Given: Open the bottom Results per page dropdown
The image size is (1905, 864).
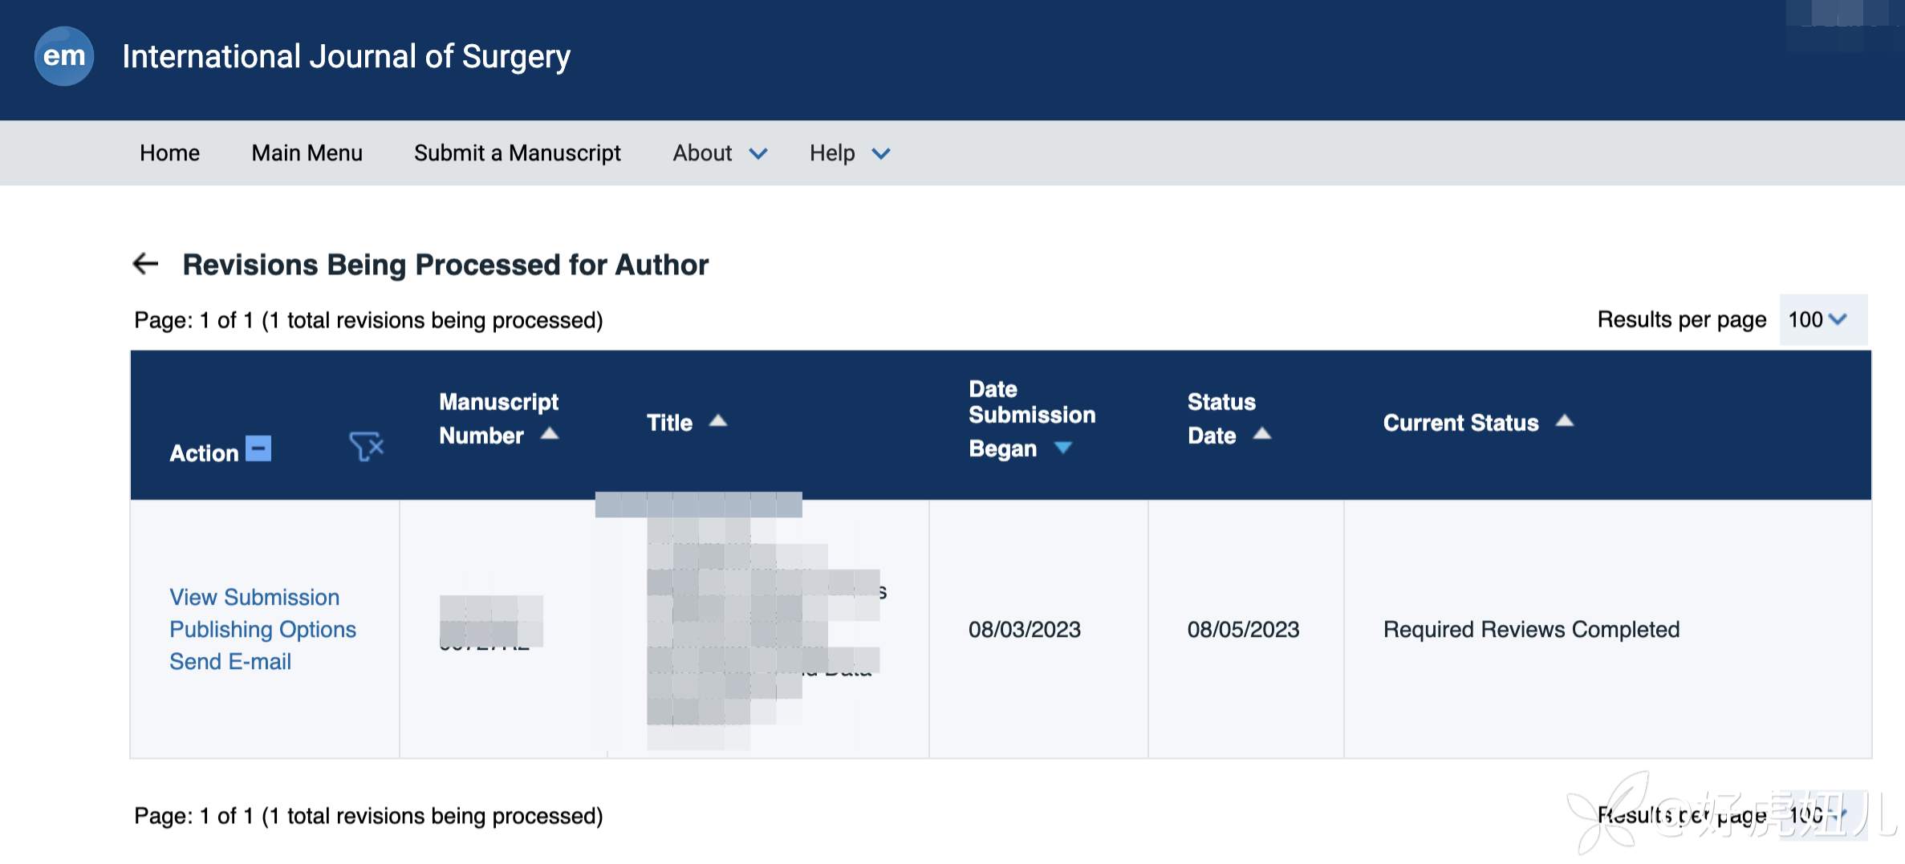Looking at the screenshot, I should (x=1822, y=815).
